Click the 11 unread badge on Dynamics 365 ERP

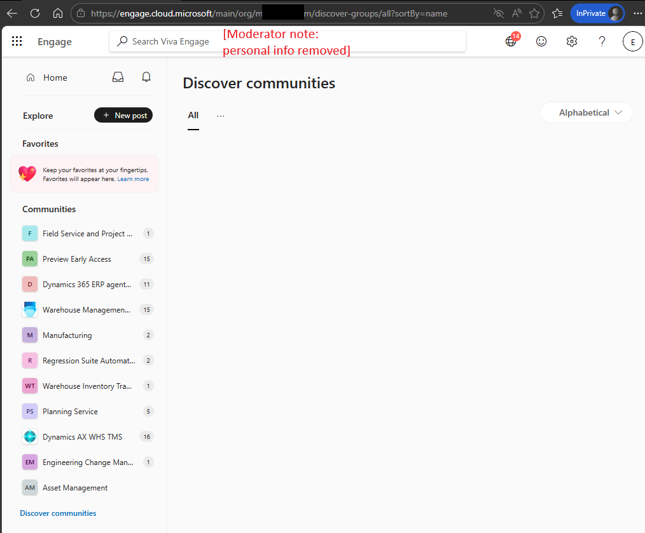tap(147, 285)
